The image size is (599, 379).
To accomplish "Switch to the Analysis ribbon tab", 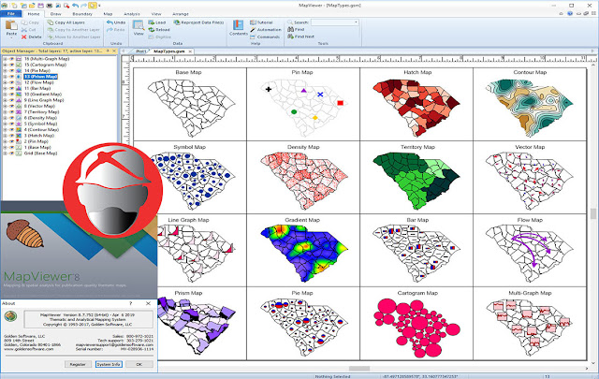I will tap(132, 14).
